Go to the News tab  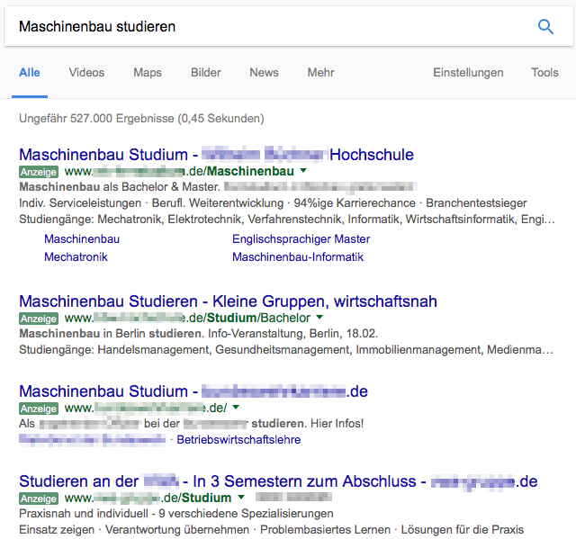(264, 73)
